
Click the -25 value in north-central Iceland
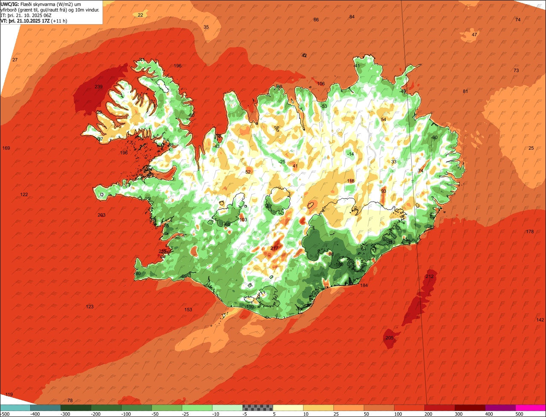282,162
